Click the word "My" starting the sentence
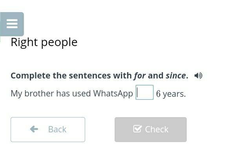Image resolution: width=237 pixels, height=162 pixels. click(16, 94)
